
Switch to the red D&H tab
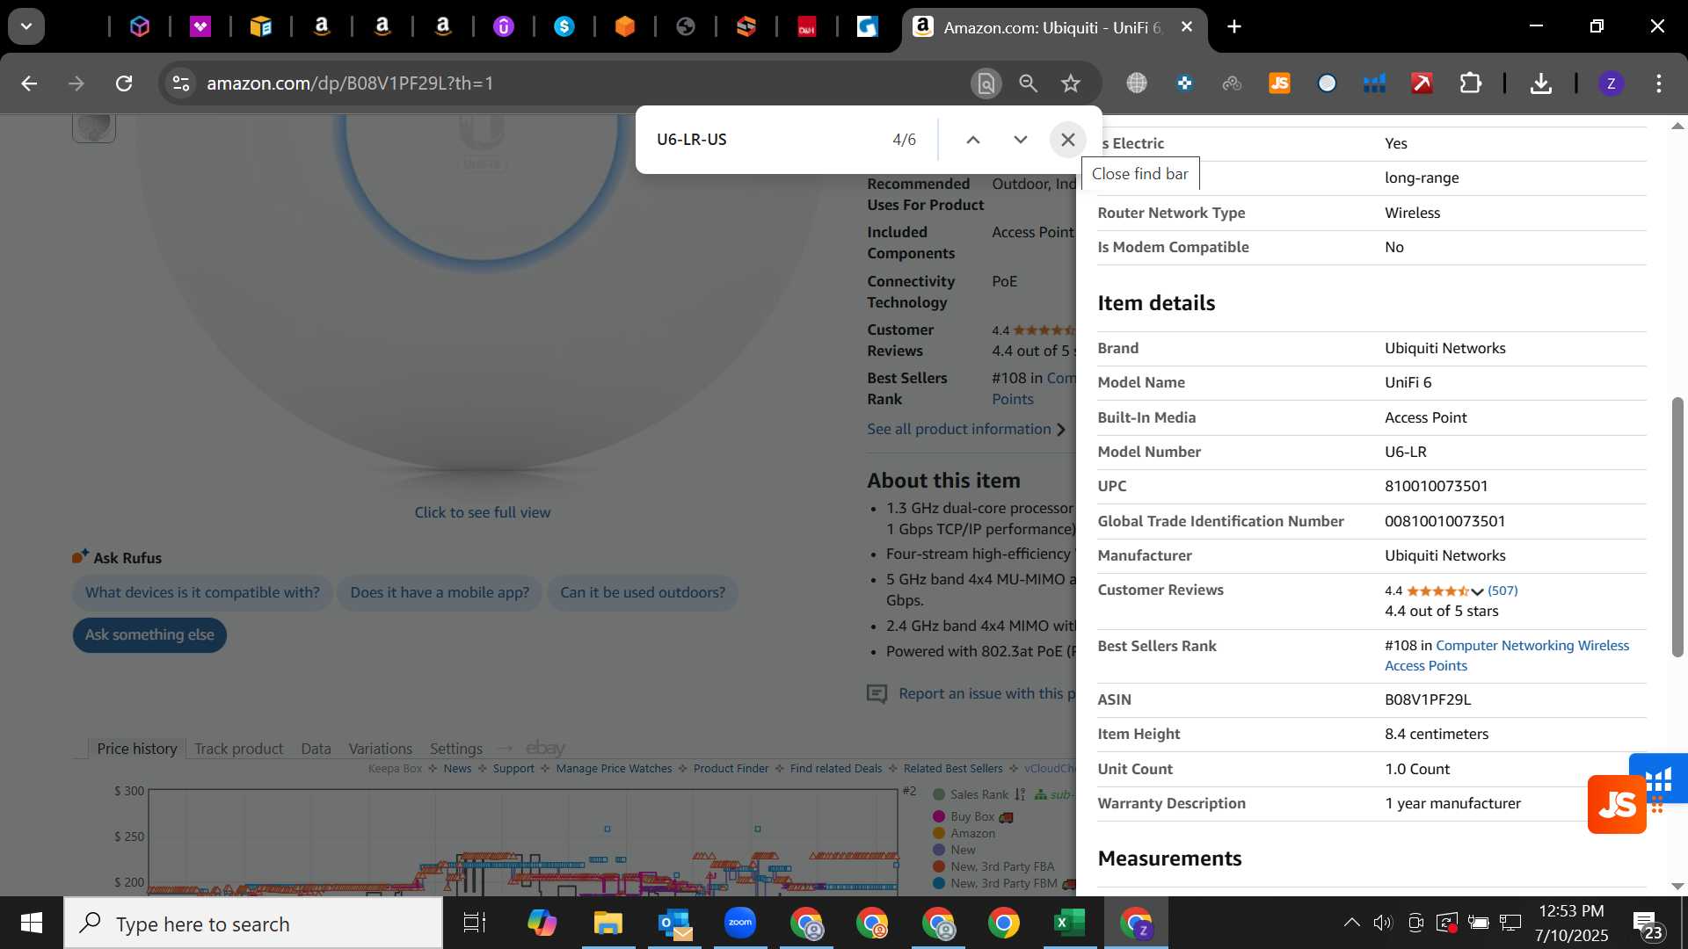tap(807, 26)
